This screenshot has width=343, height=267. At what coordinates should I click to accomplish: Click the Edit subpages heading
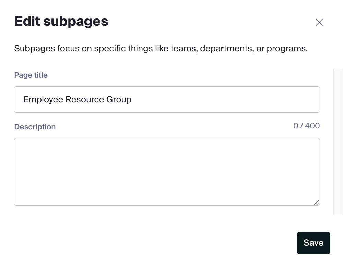pos(61,22)
